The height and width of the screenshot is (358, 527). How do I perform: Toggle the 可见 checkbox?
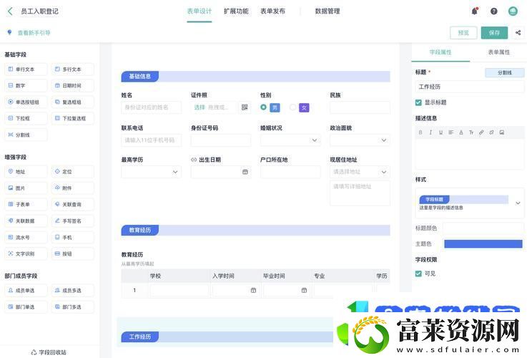pyautogui.click(x=418, y=274)
